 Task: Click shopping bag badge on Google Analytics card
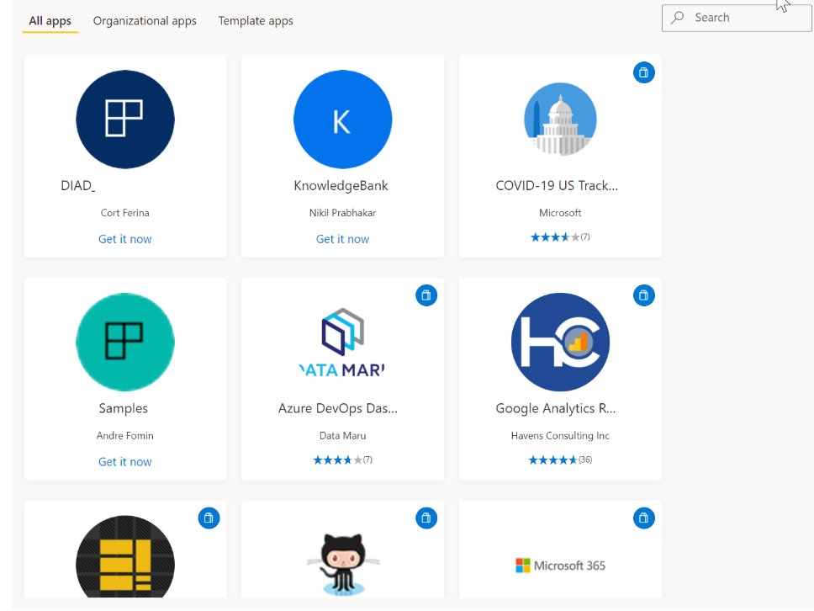(643, 295)
